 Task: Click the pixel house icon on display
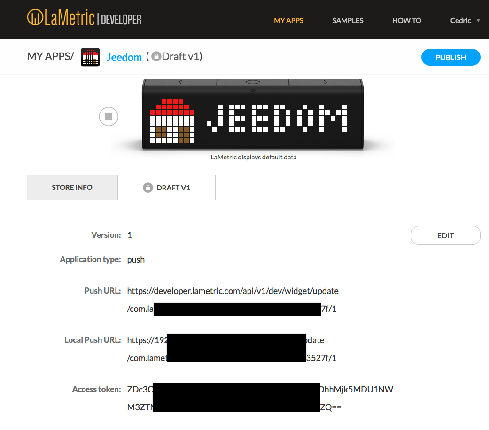pos(172,121)
